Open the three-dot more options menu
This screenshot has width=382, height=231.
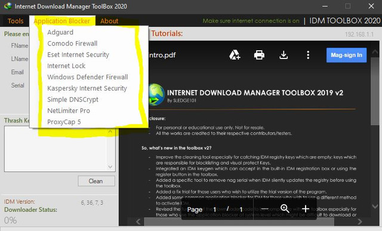pyautogui.click(x=308, y=55)
